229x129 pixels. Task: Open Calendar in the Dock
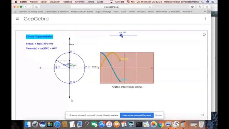(124, 124)
